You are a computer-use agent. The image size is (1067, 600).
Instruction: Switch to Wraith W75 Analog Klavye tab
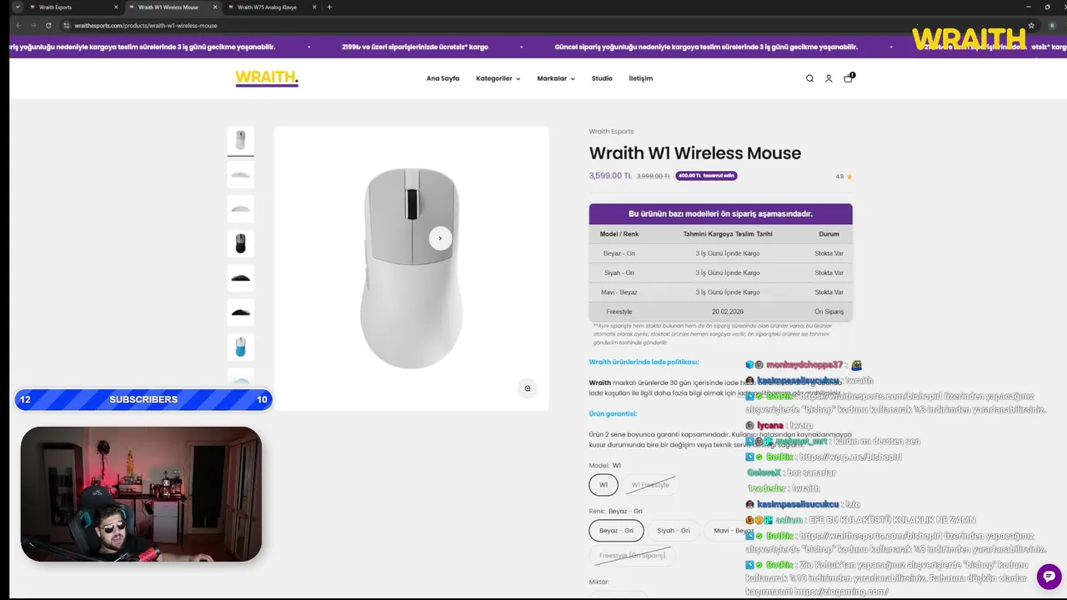(271, 7)
